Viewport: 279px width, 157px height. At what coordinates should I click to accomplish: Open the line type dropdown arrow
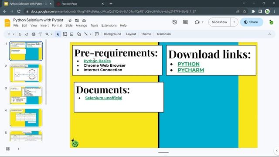[x=91, y=34]
